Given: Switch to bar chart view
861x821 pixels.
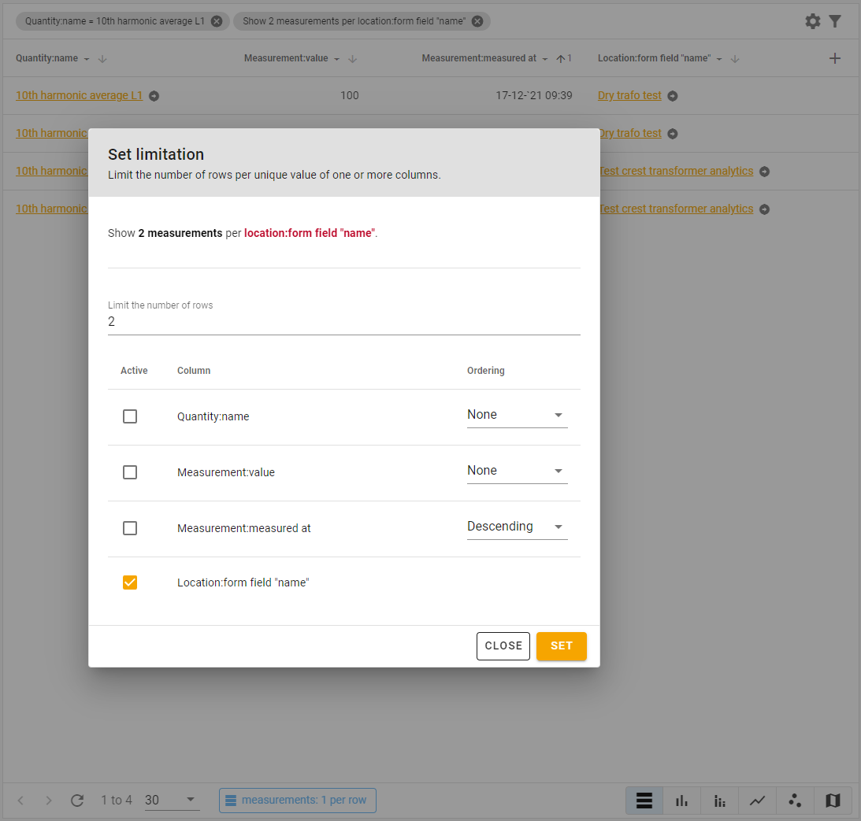Looking at the screenshot, I should [681, 801].
